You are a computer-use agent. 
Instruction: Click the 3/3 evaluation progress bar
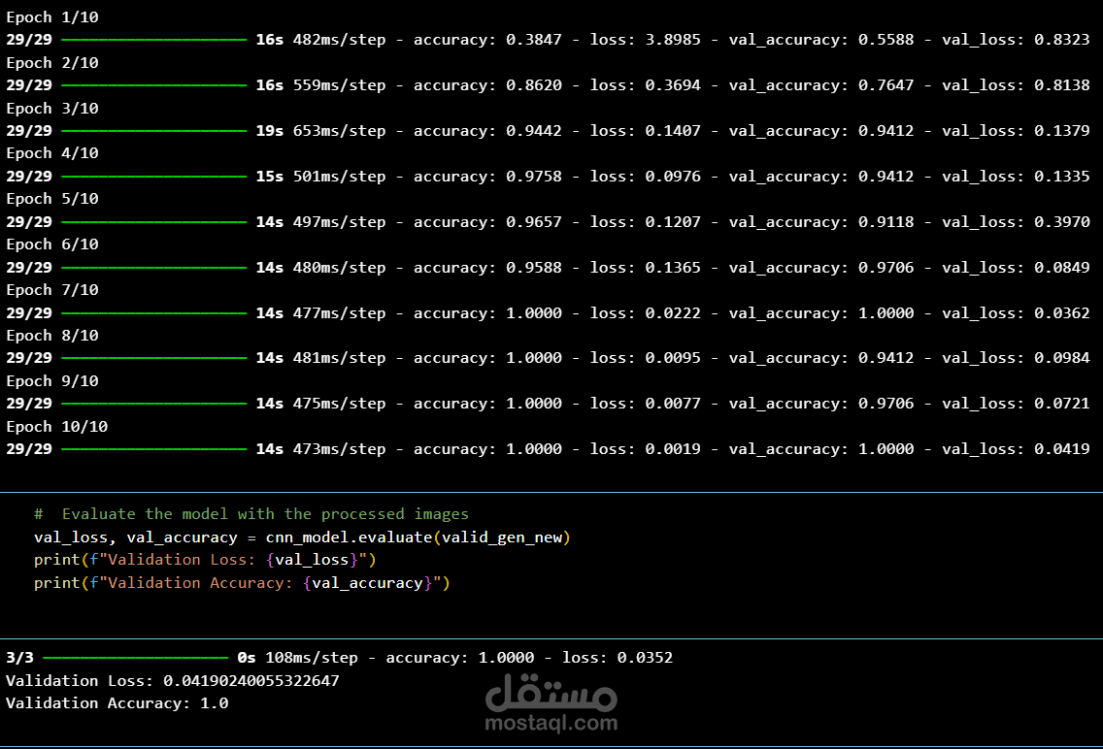click(x=136, y=658)
